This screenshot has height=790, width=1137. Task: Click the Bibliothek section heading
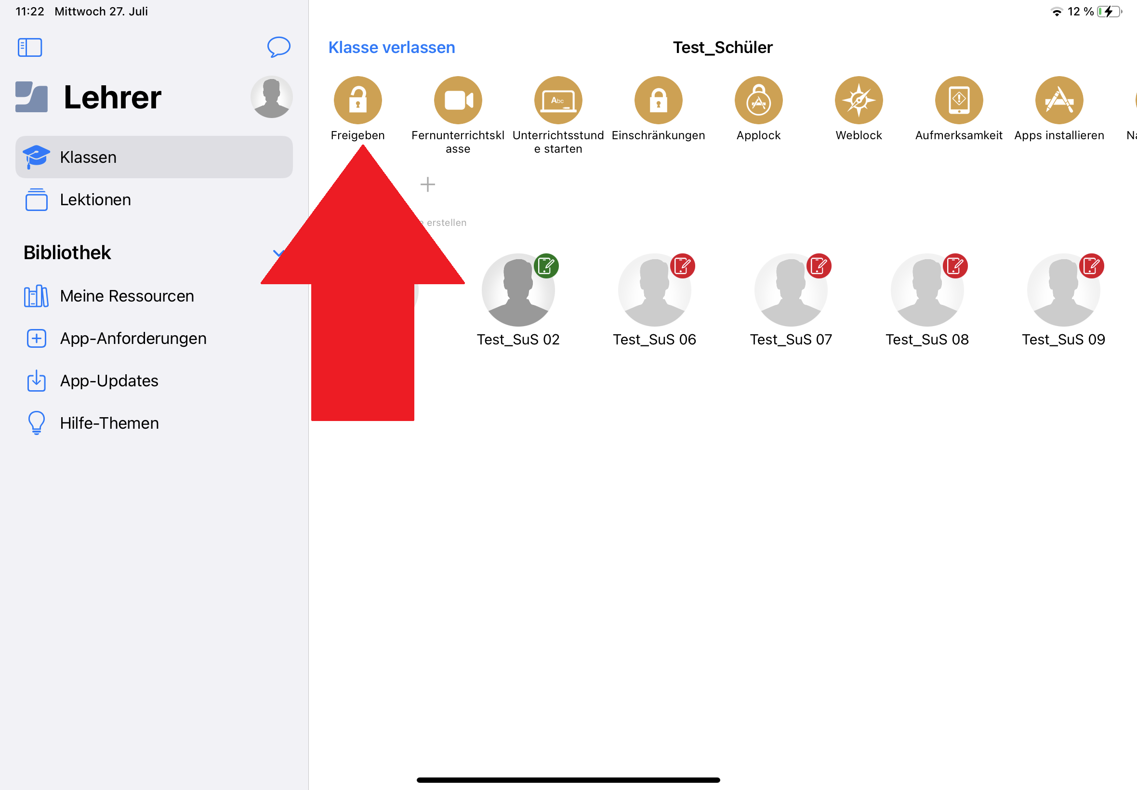(67, 252)
